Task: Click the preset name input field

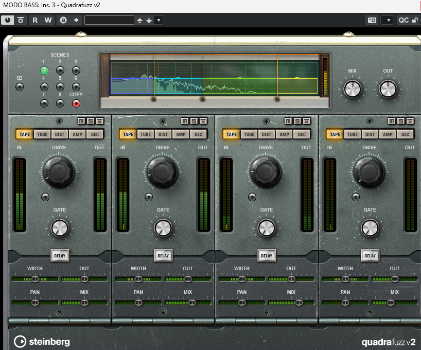Action: tap(110, 20)
